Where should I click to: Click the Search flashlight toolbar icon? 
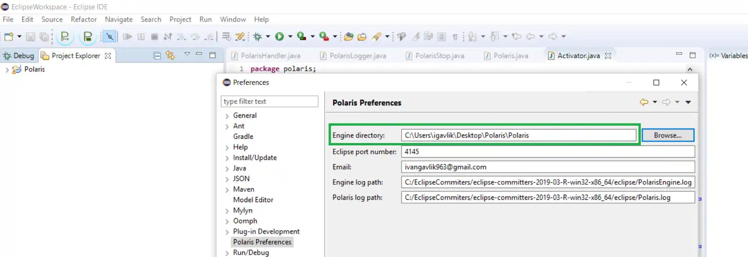point(377,37)
